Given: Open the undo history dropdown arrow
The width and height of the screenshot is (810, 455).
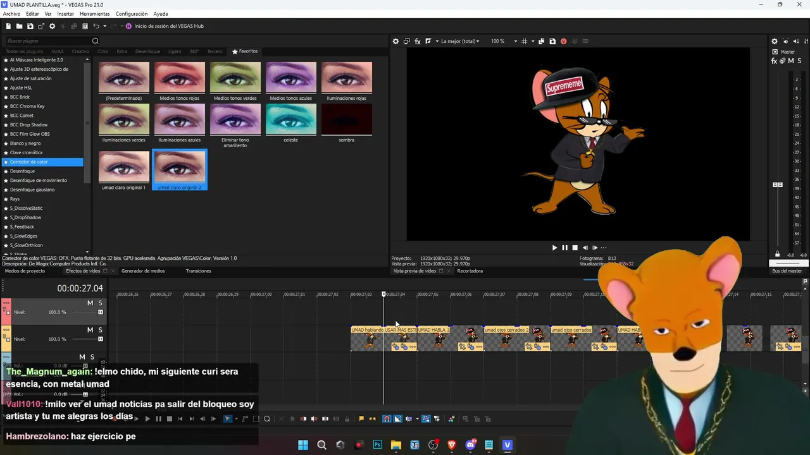Looking at the screenshot, I should [x=104, y=26].
